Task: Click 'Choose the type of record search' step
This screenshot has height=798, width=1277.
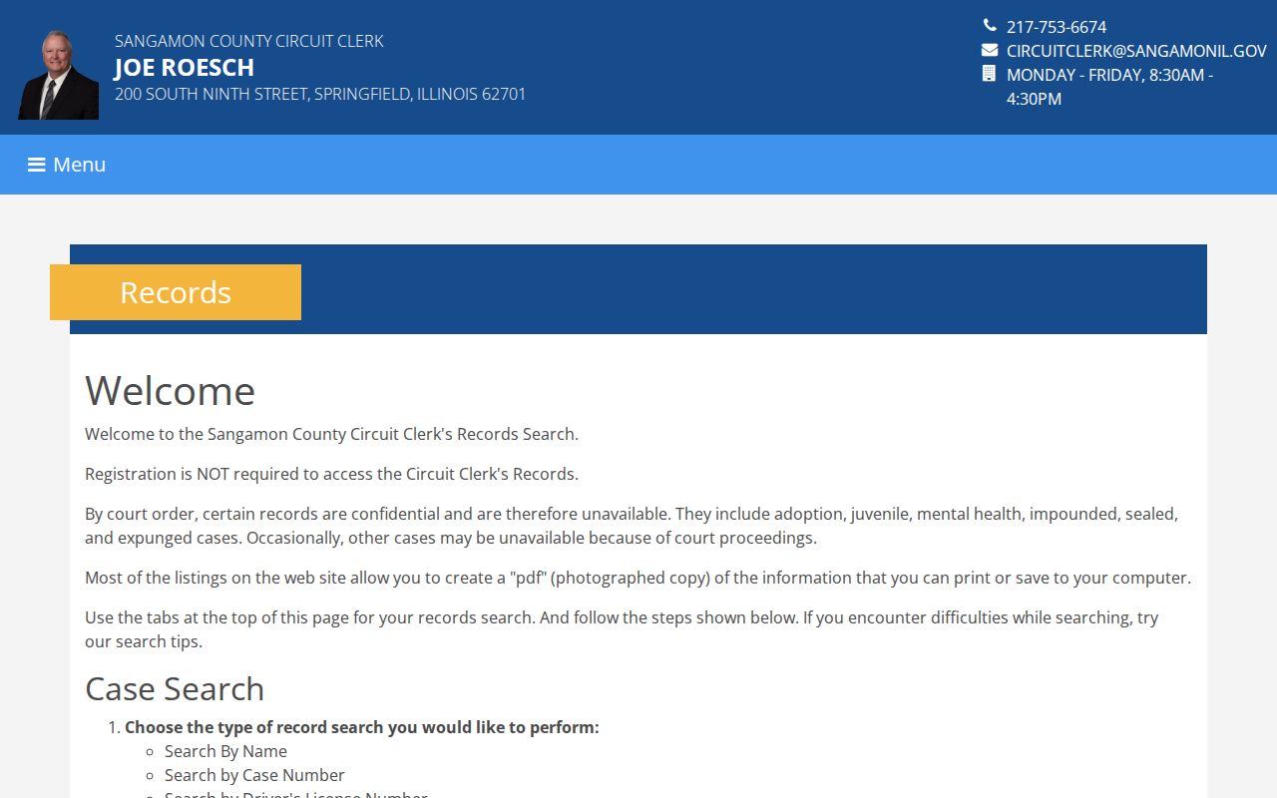Action: pos(362,727)
